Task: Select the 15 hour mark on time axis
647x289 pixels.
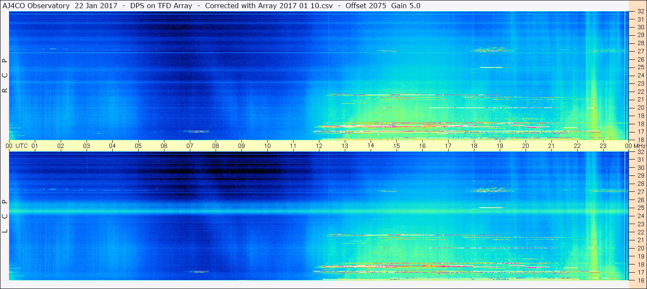Action: click(396, 146)
